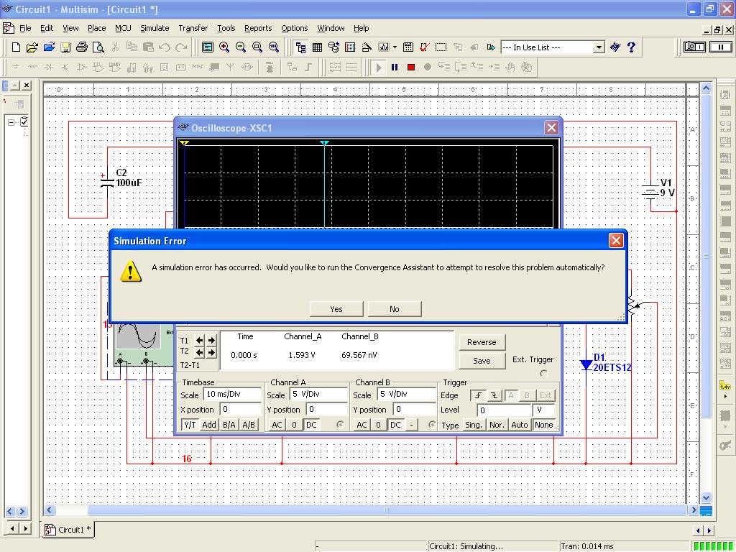Open the Grapher analysis icon
This screenshot has height=552, width=736.
coord(384,47)
